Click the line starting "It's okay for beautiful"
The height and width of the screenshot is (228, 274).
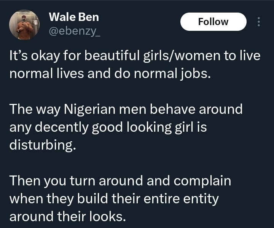click(x=135, y=56)
